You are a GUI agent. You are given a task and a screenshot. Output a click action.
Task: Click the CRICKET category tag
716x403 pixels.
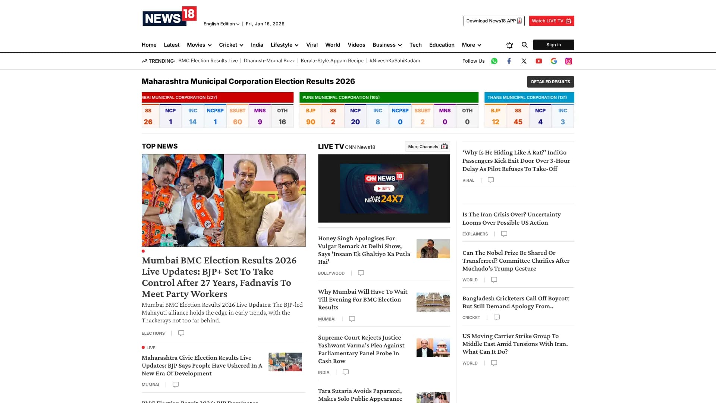pyautogui.click(x=471, y=318)
